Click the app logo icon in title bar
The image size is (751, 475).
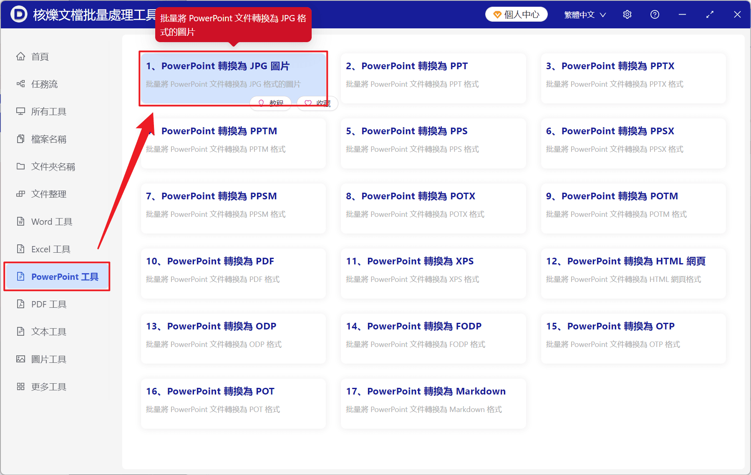[x=19, y=14]
